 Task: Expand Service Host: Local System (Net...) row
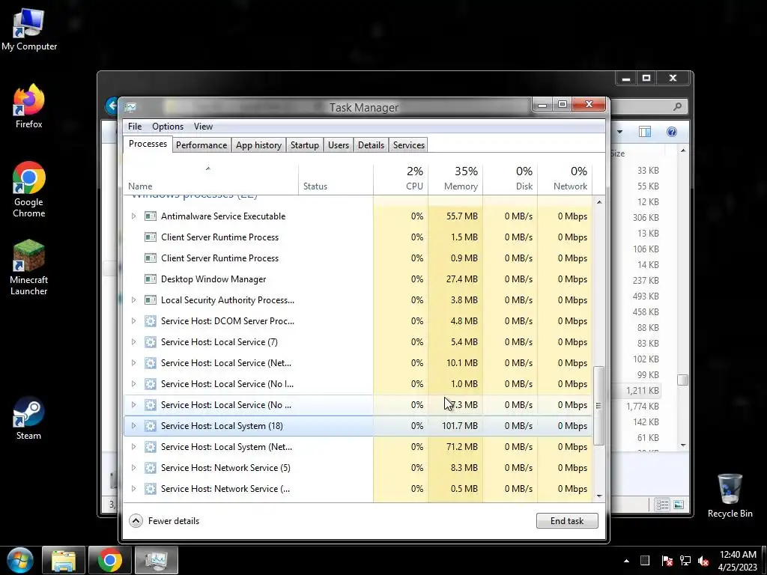[x=133, y=447]
